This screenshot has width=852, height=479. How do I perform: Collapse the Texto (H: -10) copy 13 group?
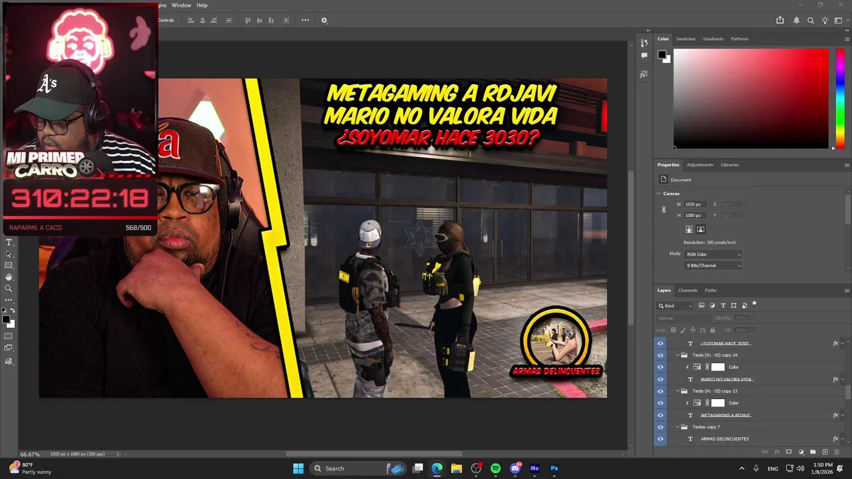point(678,391)
